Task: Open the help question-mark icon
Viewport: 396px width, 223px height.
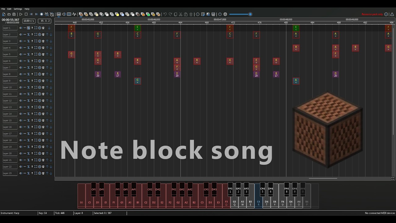Action: pos(220,14)
